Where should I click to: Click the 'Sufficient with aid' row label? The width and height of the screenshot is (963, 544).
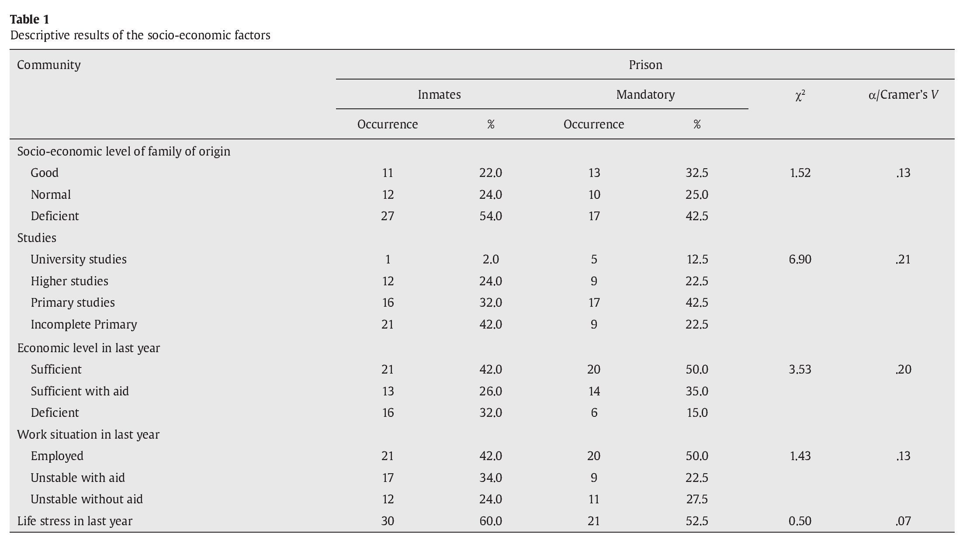click(80, 391)
